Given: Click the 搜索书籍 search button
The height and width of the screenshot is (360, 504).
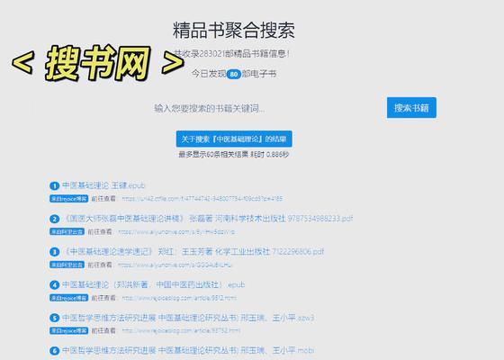Looking at the screenshot, I should 411,108.
